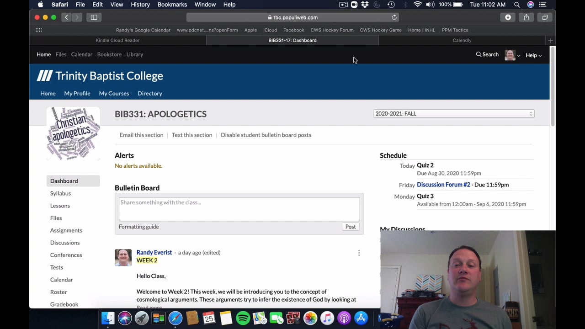Viewport: 585px width, 329px height.
Task: Open Photos app in the dock
Action: click(x=310, y=318)
